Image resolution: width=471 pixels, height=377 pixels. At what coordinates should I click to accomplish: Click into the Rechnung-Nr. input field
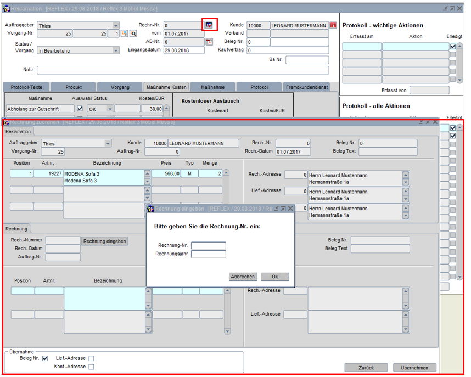(x=208, y=245)
